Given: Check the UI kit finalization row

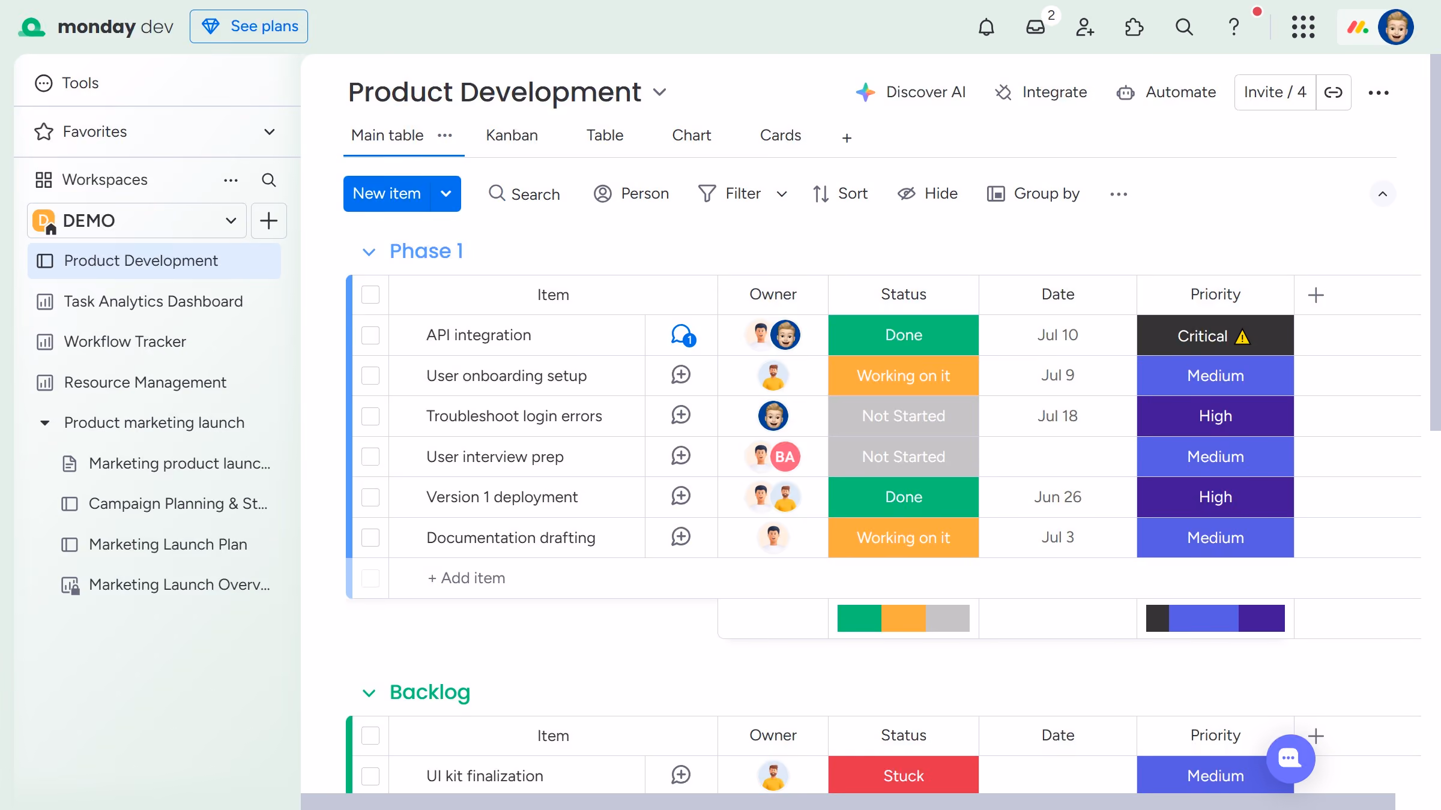Looking at the screenshot, I should [370, 776].
